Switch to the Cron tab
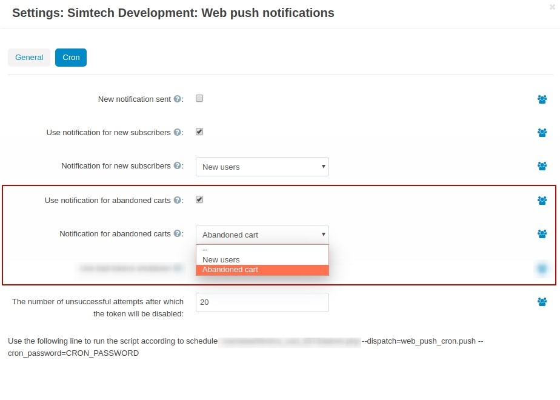Screen dimensions: 560x400 [71, 58]
